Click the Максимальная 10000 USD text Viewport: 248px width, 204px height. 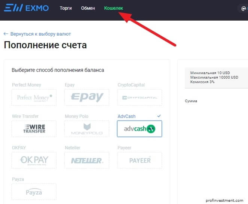(x=214, y=77)
